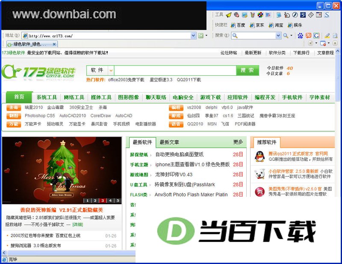Viewport: 342px width, 264px height.
Task: Open the 百度 quick link
Action: point(238,25)
